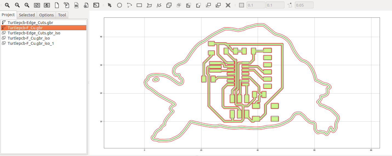The image size is (392, 156).
Task: Choose the Add Circle tool
Action: click(120, 5)
